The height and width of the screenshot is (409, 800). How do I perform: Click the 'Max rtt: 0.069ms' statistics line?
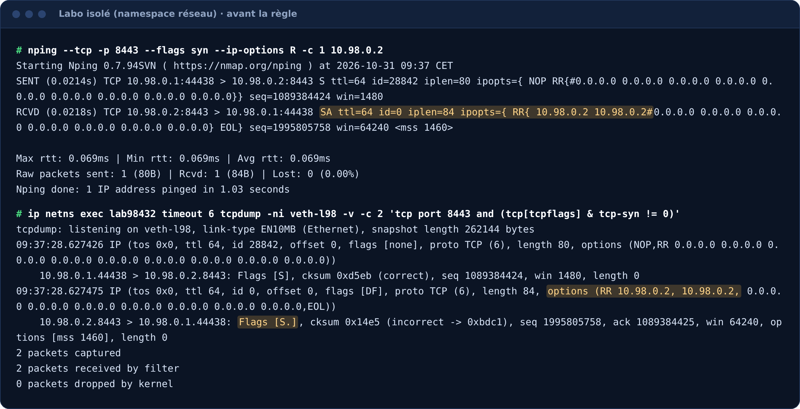[x=173, y=158]
